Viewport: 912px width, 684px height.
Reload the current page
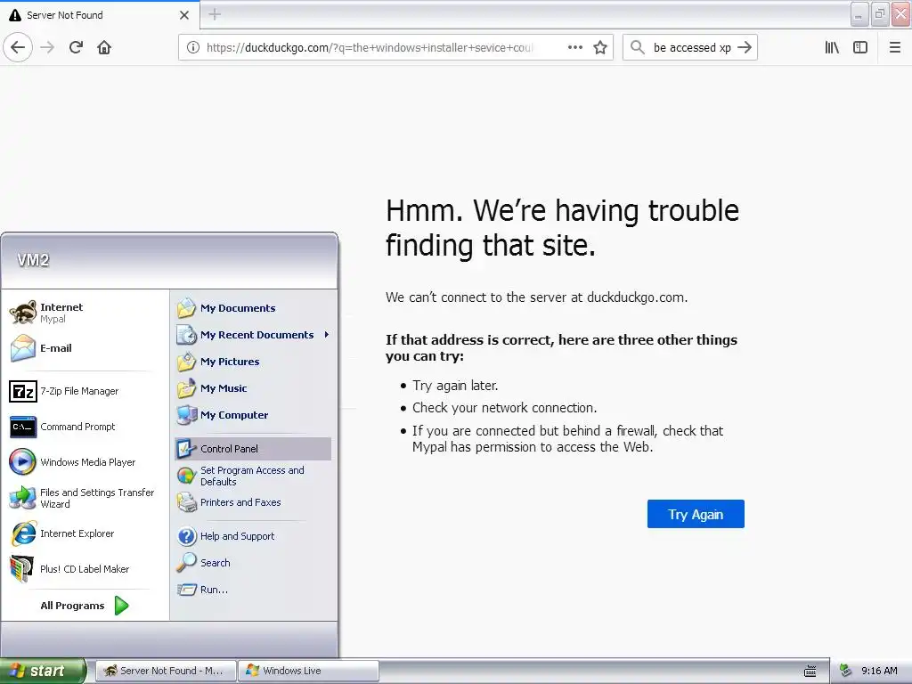pyautogui.click(x=76, y=47)
